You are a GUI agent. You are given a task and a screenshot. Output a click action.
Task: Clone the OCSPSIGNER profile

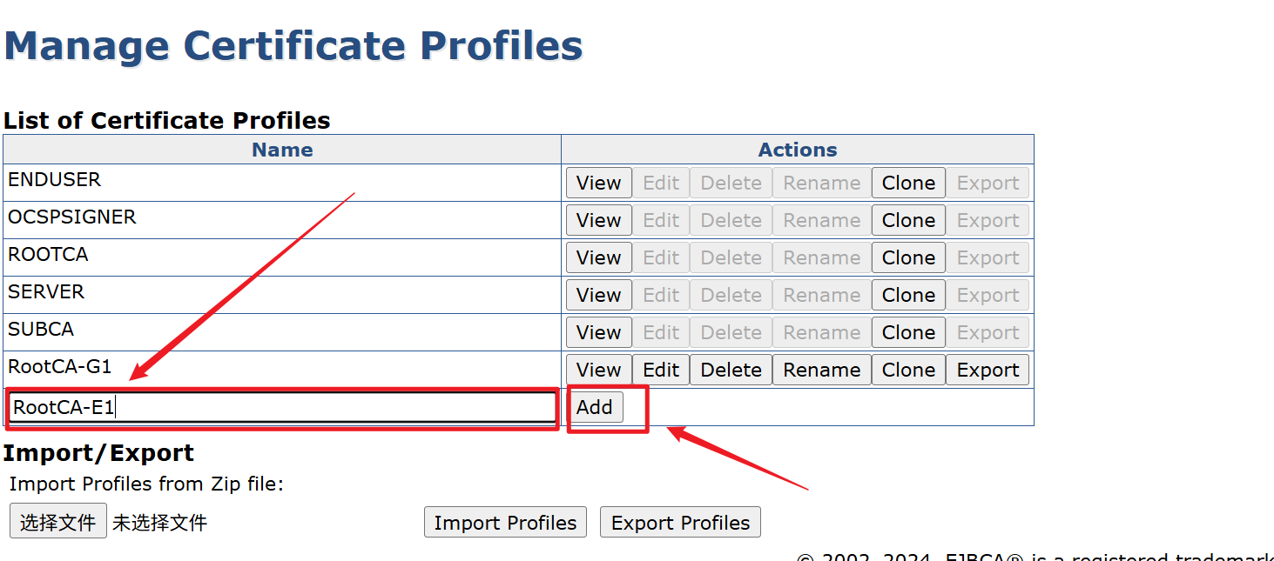click(908, 220)
